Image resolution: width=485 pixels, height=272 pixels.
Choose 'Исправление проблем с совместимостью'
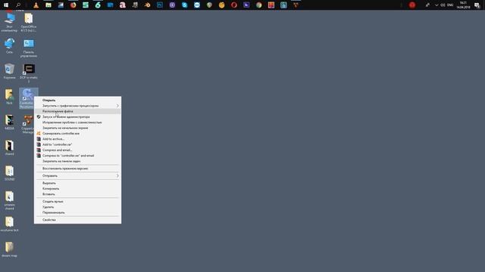tap(77, 122)
